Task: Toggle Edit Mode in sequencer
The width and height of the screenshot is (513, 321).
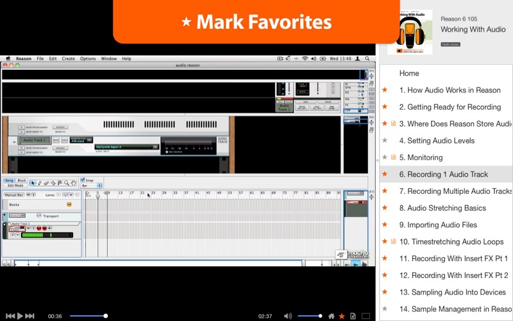Action: tap(15, 186)
